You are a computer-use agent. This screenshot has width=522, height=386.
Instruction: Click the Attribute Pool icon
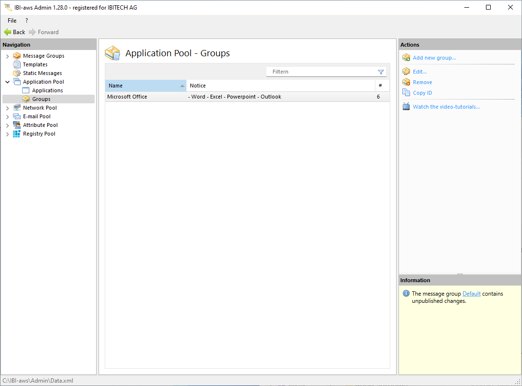coord(17,125)
